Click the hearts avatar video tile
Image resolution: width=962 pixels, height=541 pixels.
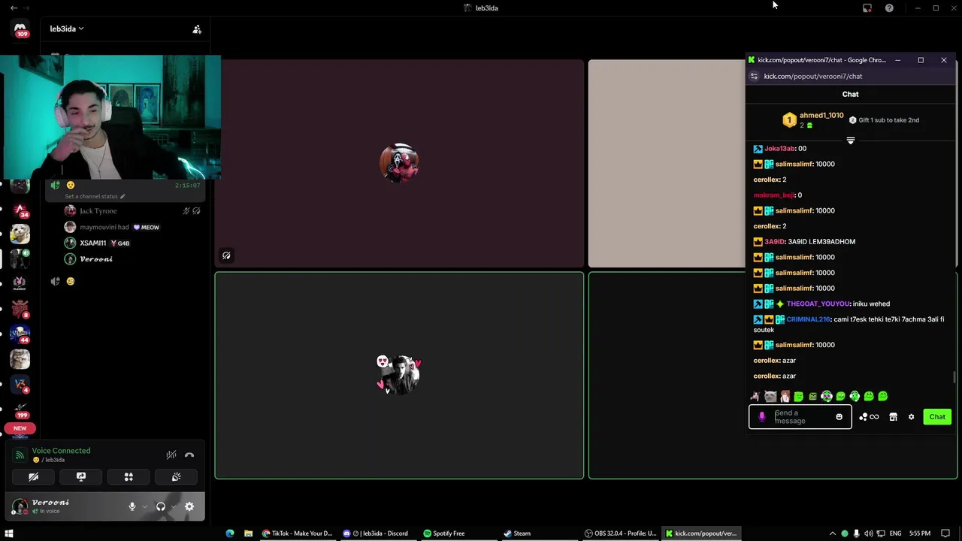[399, 375]
